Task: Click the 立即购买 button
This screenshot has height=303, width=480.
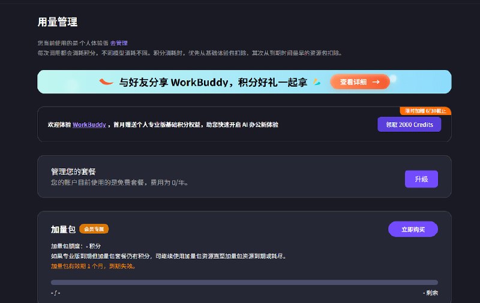Action: coord(413,229)
